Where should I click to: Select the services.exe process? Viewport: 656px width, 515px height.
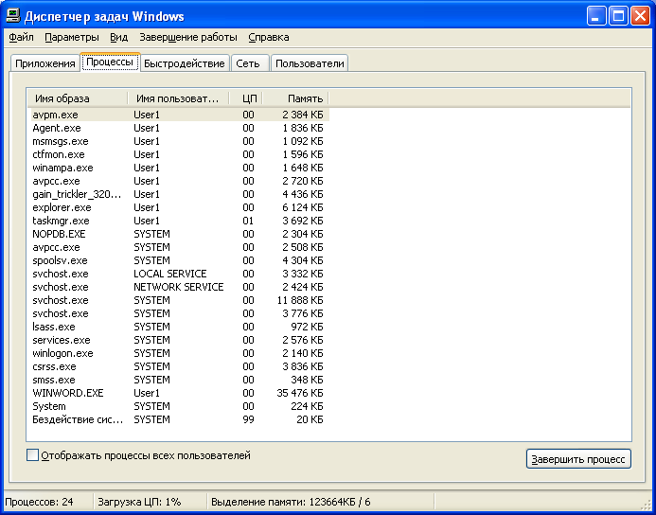point(180,340)
